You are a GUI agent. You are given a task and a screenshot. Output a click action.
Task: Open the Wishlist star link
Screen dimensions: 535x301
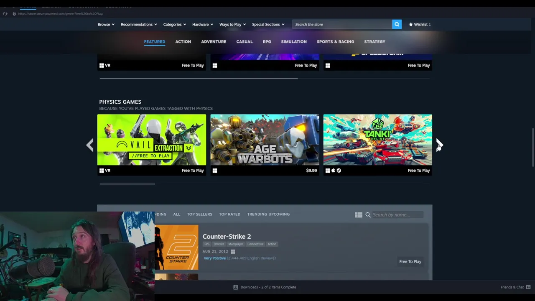click(x=420, y=24)
